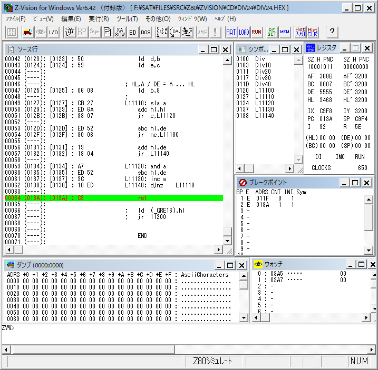Click the JMP toolbar button
Image resolution: width=378 pixels, height=370 pixels.
[202, 32]
